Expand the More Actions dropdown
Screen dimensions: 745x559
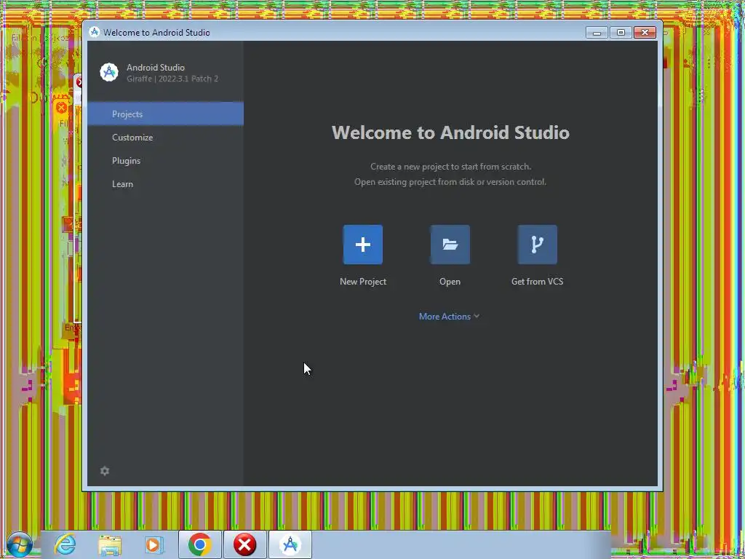449,317
